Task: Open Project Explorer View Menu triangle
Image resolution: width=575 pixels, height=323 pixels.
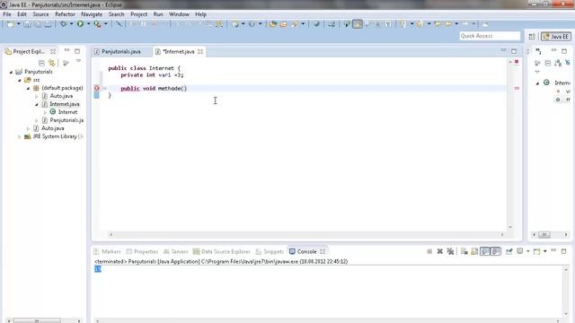Action: click(78, 62)
